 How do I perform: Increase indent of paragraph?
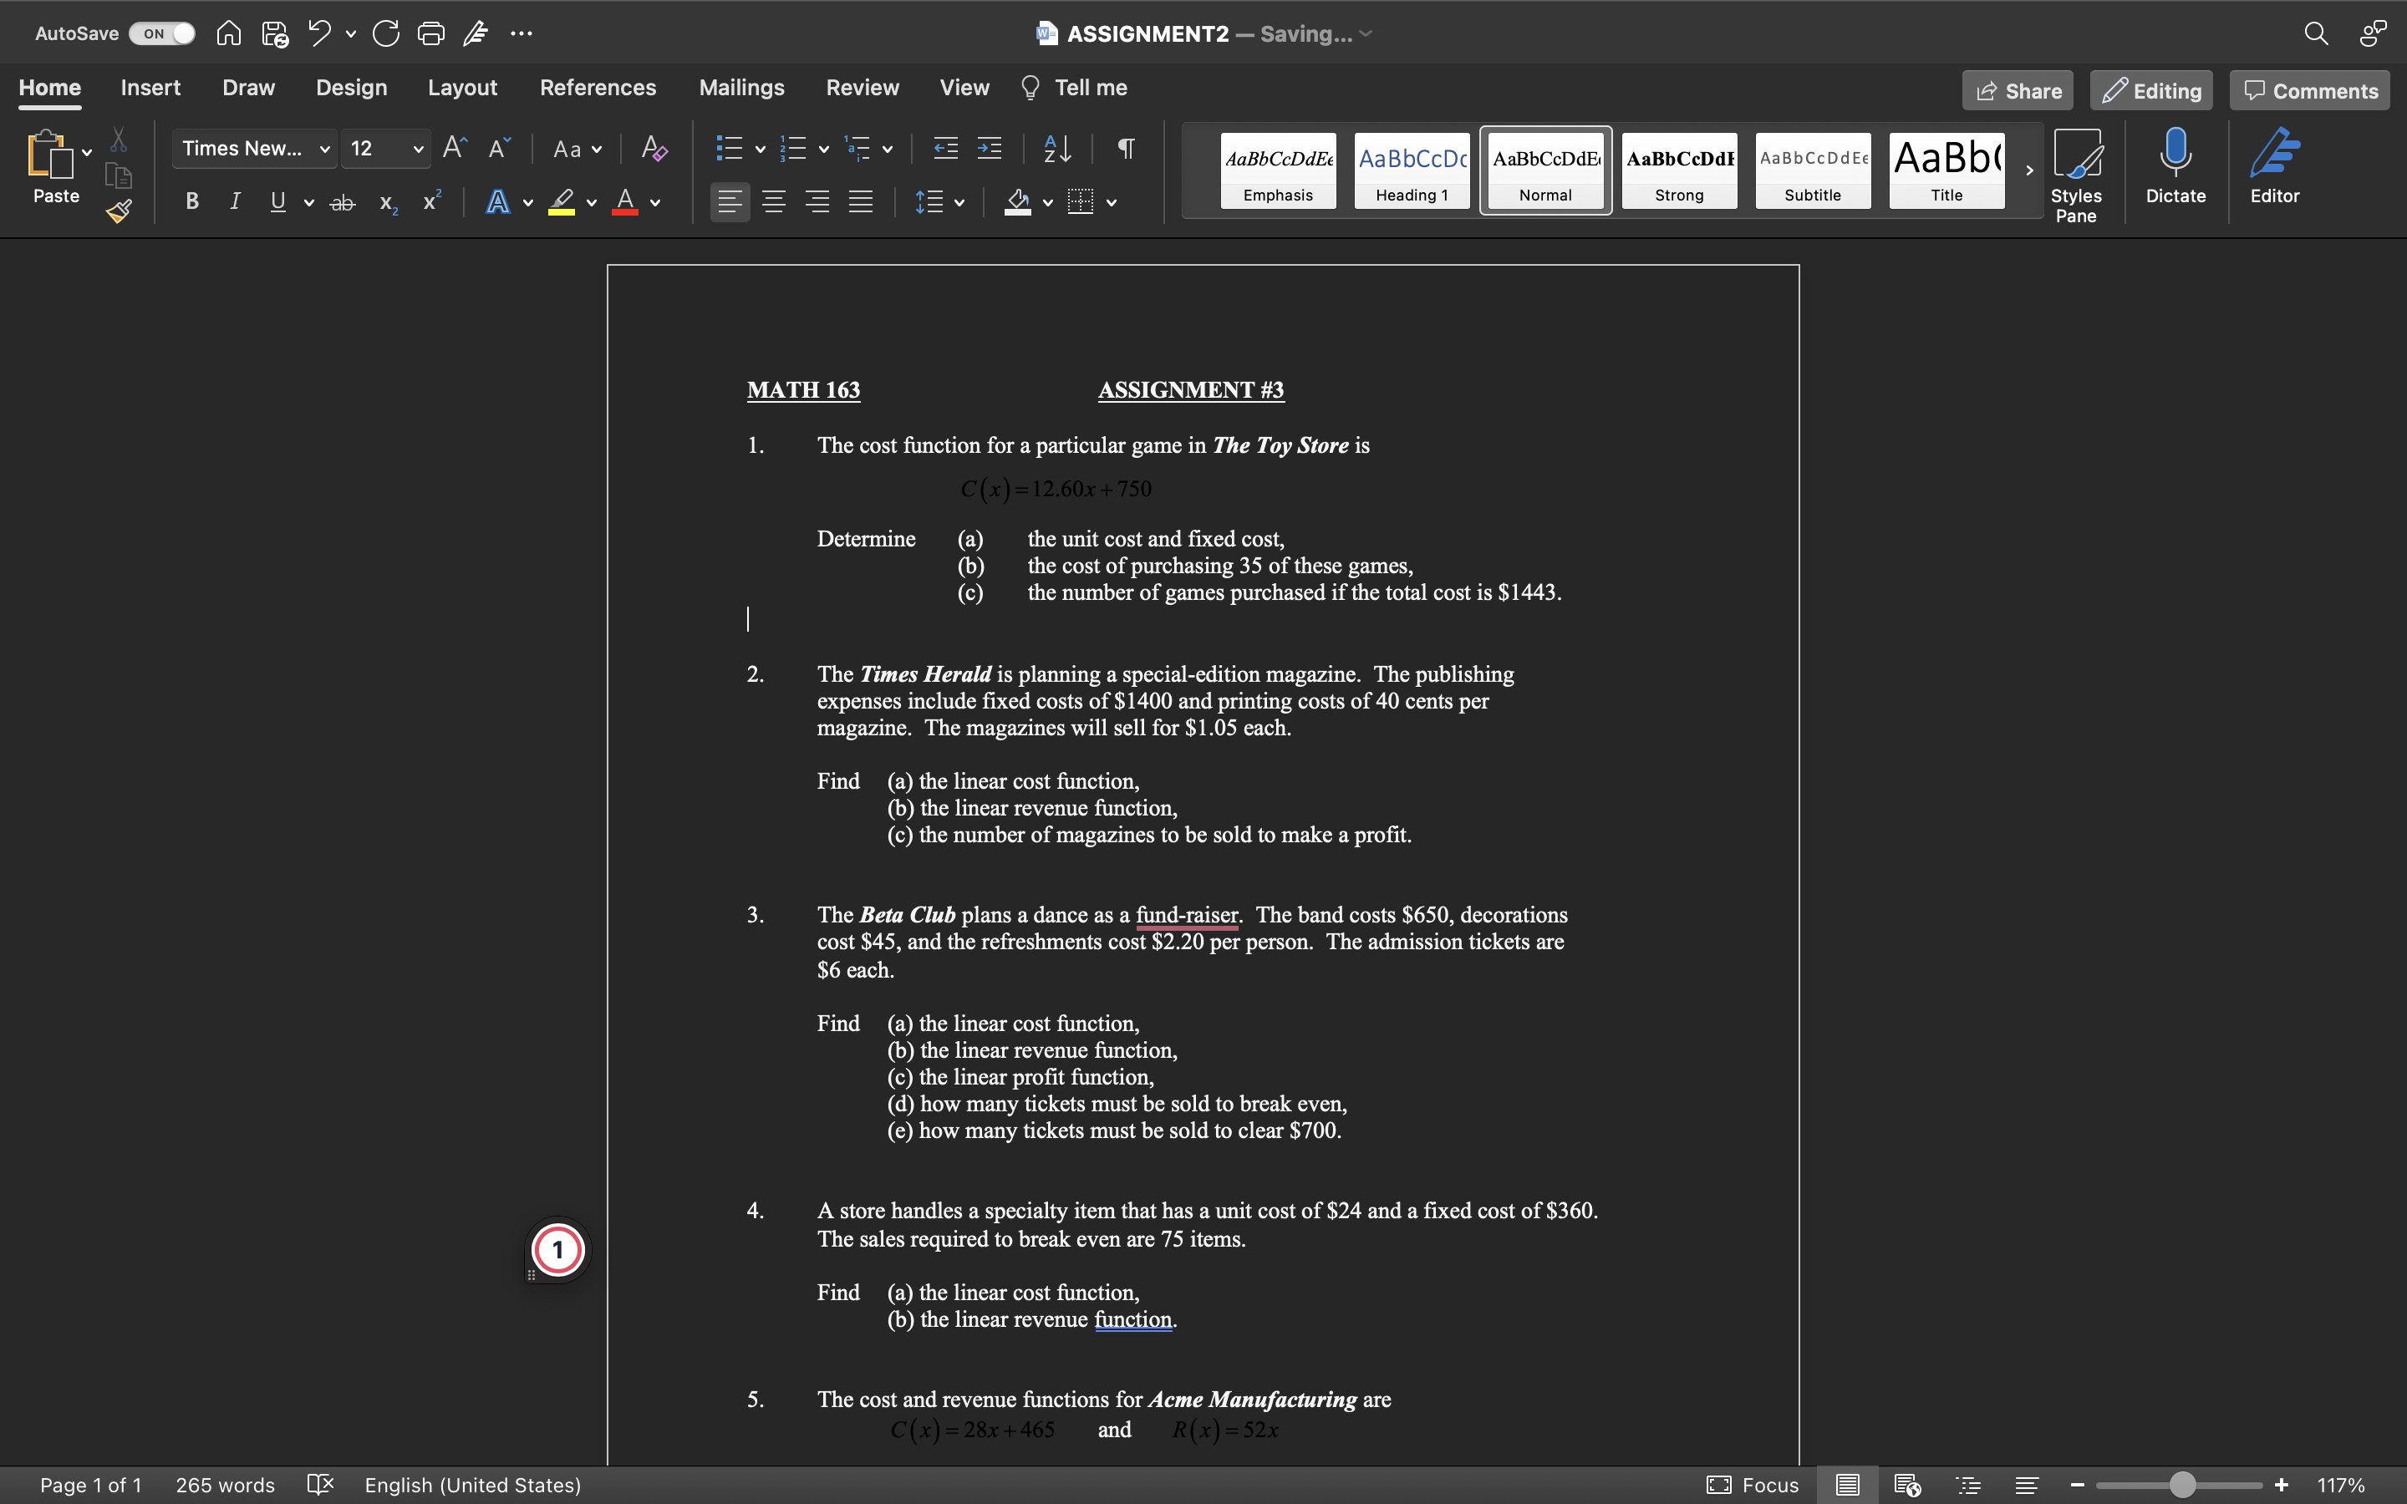(990, 150)
